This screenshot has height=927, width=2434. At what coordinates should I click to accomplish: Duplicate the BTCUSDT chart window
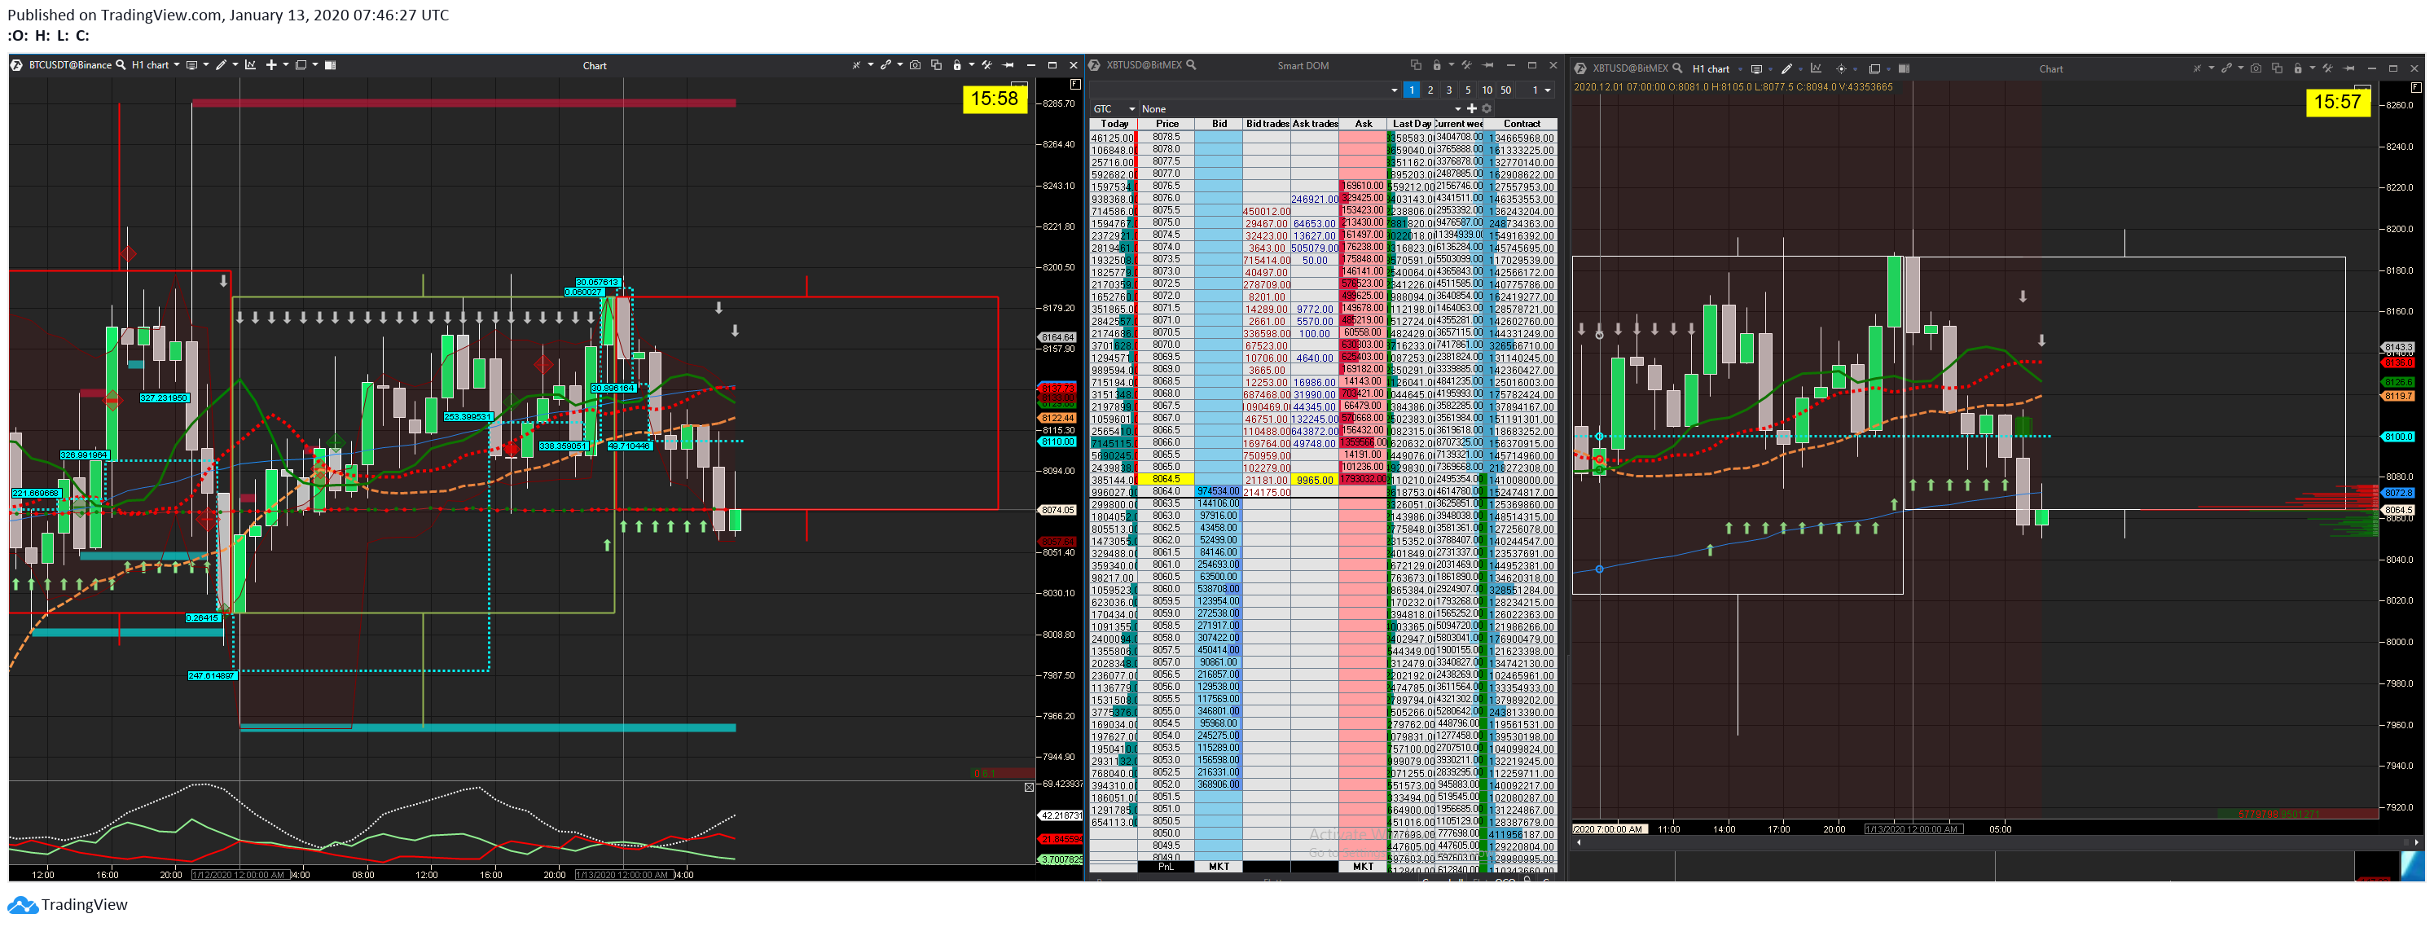pyautogui.click(x=936, y=65)
